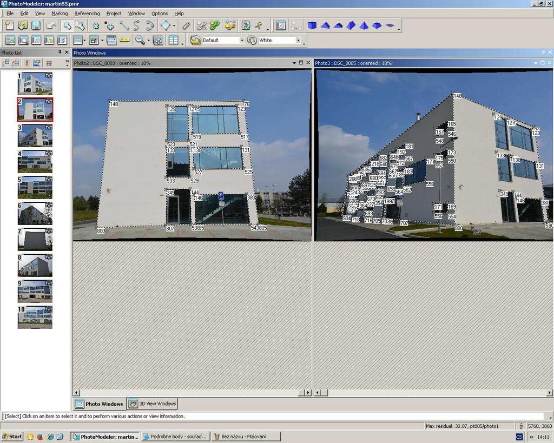This screenshot has height=443, width=554.
Task: Click left scroll arrow under Photo2 window
Action: coord(76,393)
